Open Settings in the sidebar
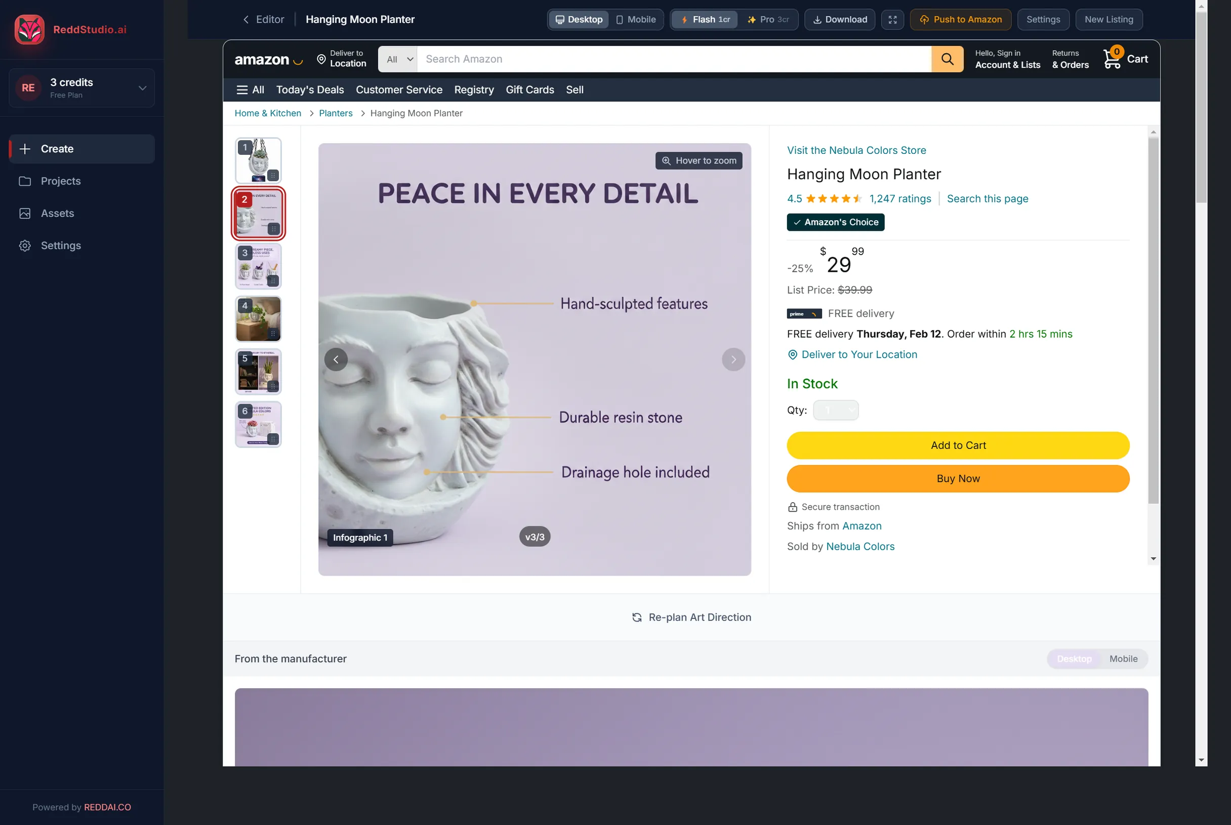Image resolution: width=1231 pixels, height=825 pixels. pos(82,245)
